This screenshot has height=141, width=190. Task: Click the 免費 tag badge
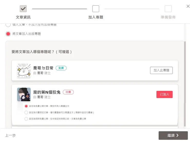pyautogui.click(x=61, y=68)
